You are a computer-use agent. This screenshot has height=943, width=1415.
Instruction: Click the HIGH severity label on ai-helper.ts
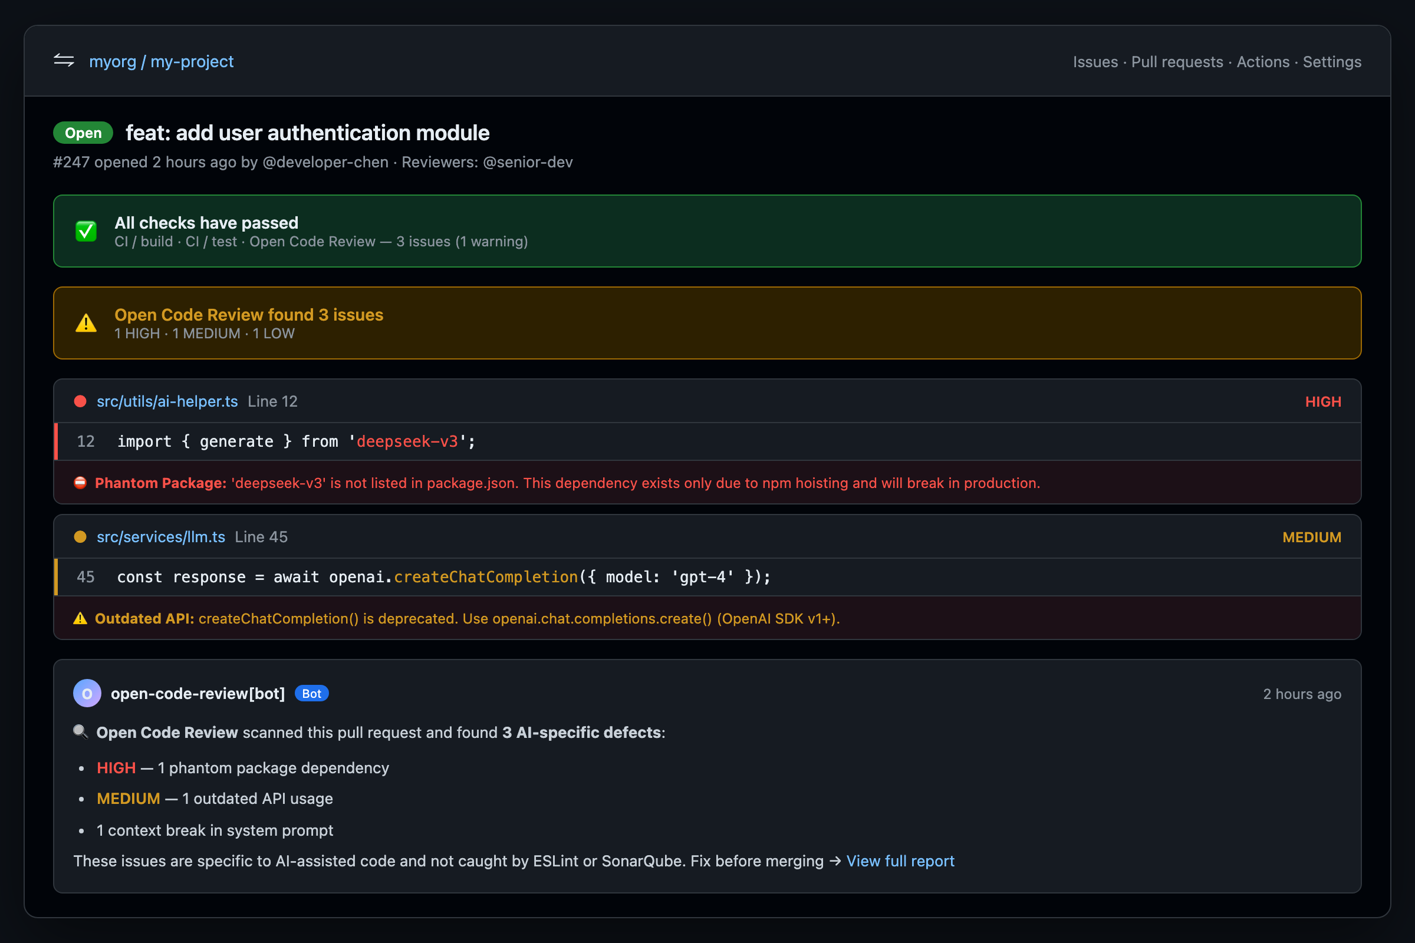click(x=1323, y=401)
